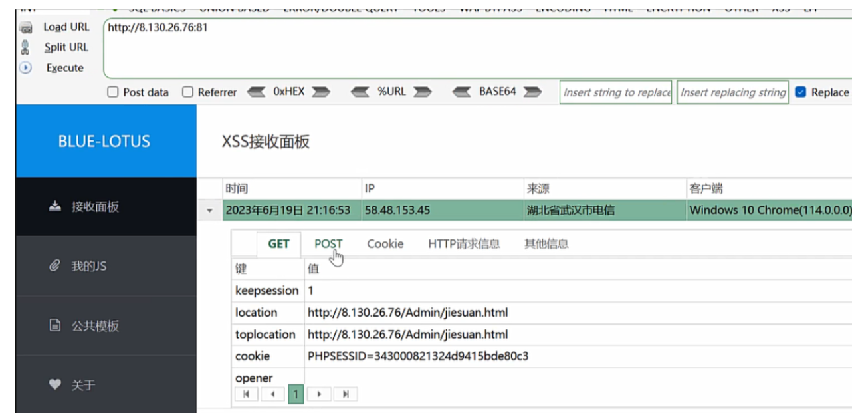Click the 2023年6月19日 21:16:53 time cell
The height and width of the screenshot is (413, 852).
click(x=292, y=211)
